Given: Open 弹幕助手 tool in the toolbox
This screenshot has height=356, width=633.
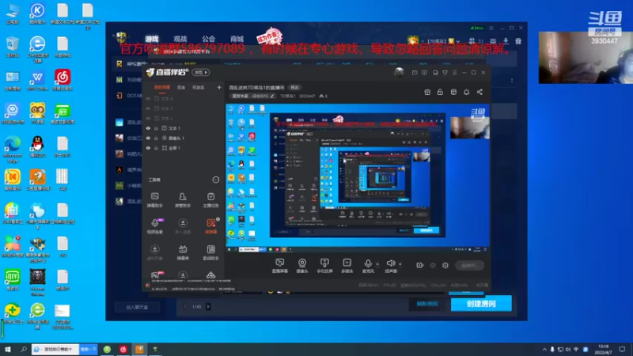Looking at the screenshot, I should point(154,200).
